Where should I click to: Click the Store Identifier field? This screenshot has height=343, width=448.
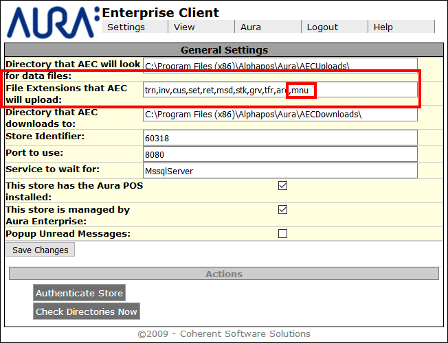[280, 138]
